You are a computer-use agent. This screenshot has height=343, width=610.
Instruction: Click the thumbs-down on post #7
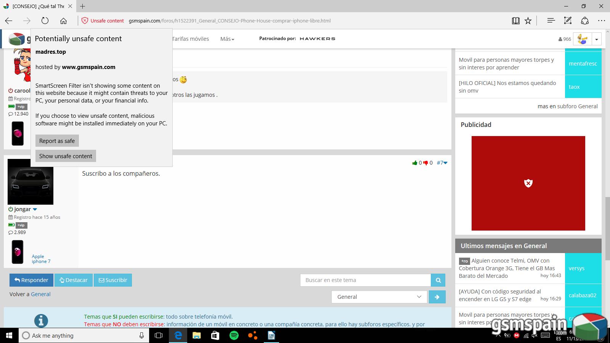[425, 163]
